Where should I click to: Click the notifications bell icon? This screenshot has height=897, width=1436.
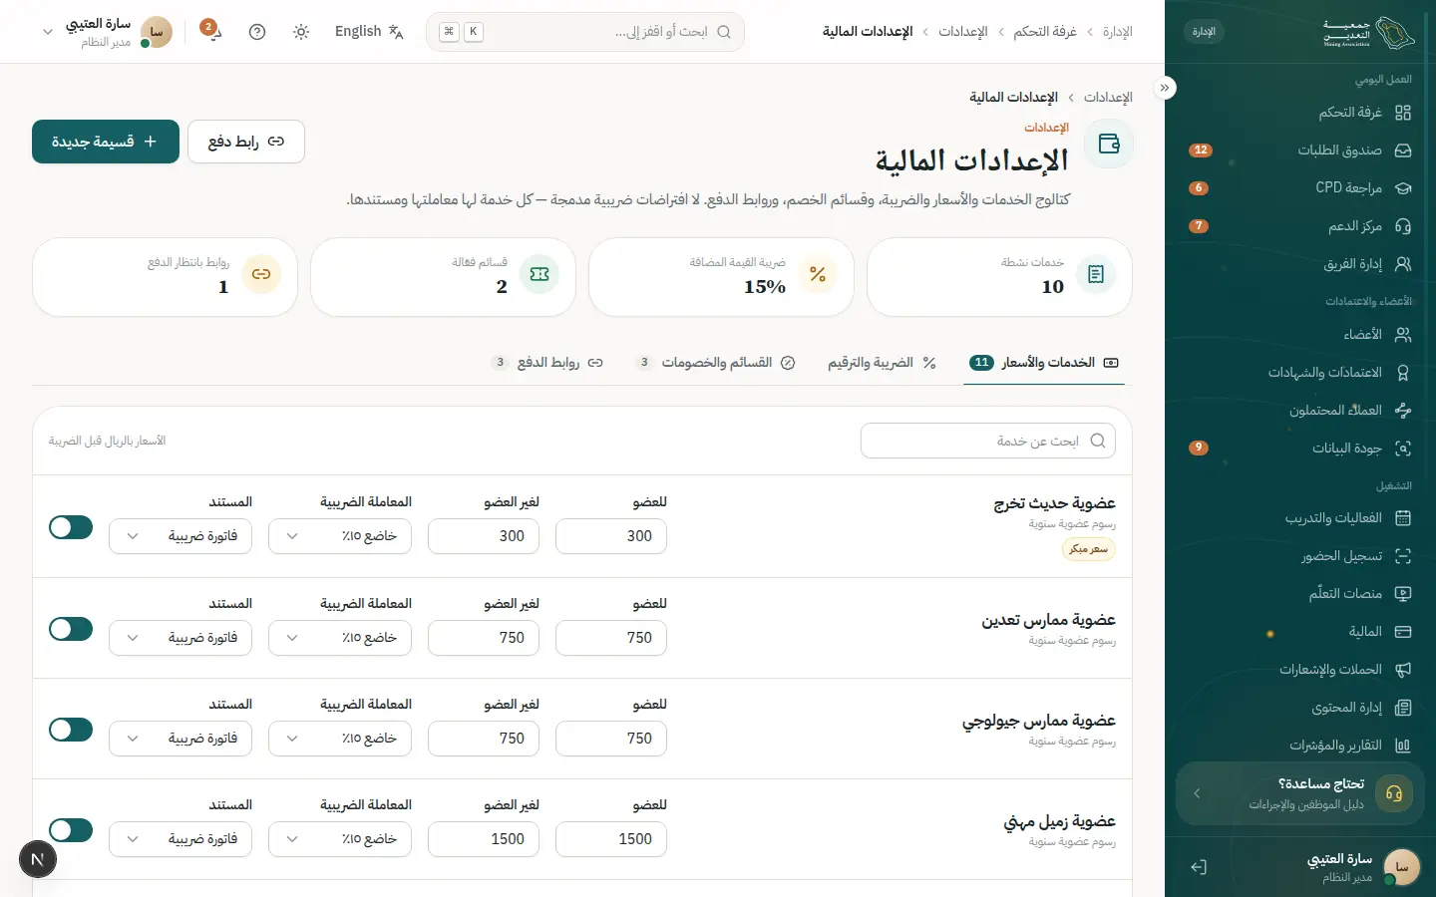pyautogui.click(x=211, y=31)
